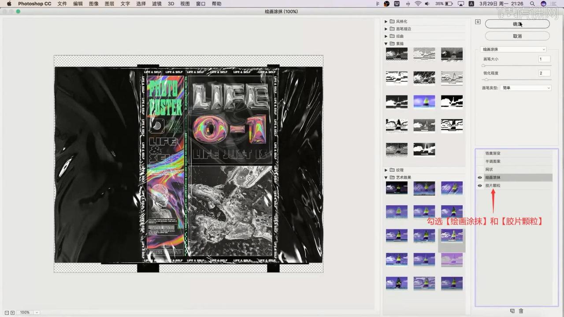Open the Apple menu

(x=9, y=4)
